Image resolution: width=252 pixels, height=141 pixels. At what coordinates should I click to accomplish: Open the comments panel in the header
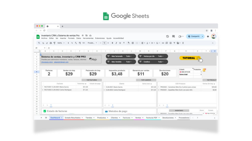(x=174, y=36)
